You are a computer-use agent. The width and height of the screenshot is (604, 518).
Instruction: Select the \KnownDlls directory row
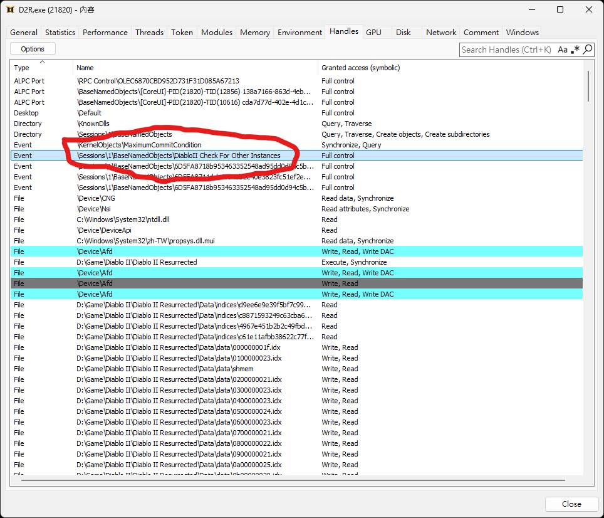coord(296,124)
